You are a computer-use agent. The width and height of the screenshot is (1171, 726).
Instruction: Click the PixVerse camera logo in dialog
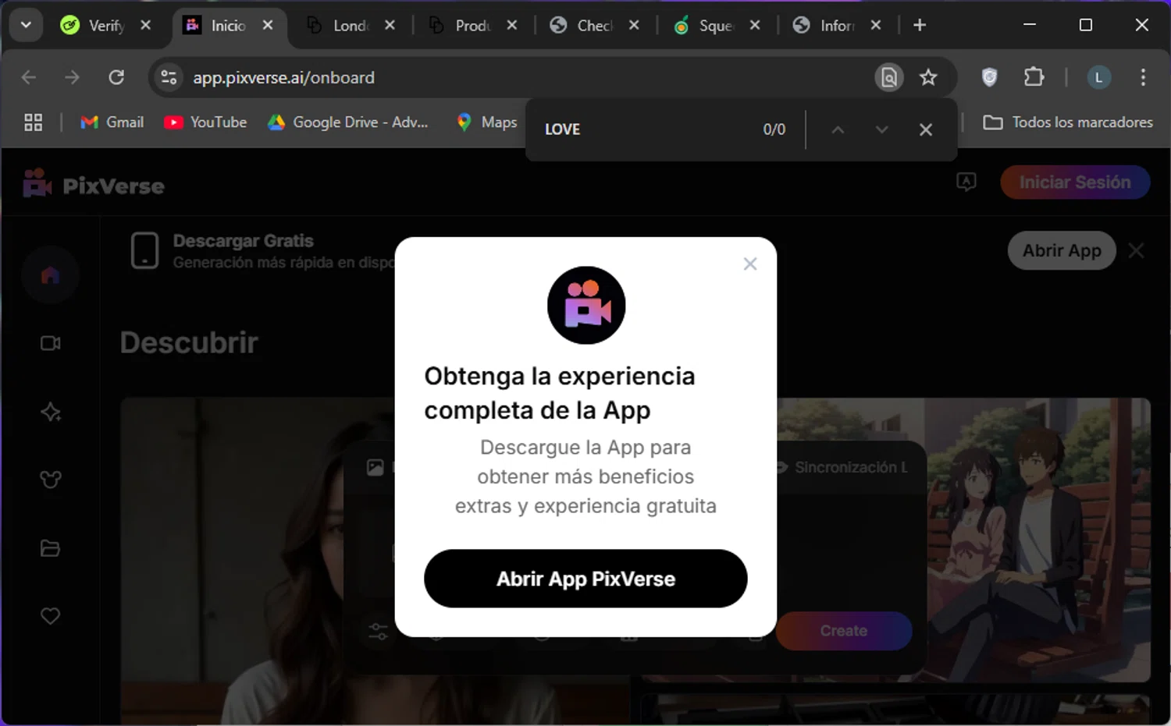click(586, 305)
